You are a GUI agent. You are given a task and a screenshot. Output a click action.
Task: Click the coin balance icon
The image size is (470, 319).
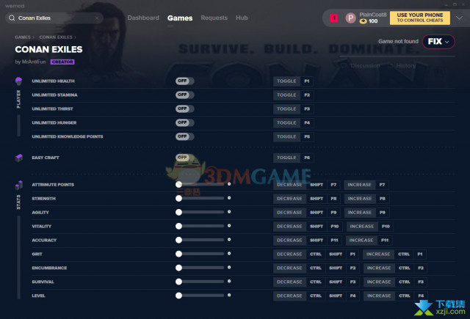[363, 21]
